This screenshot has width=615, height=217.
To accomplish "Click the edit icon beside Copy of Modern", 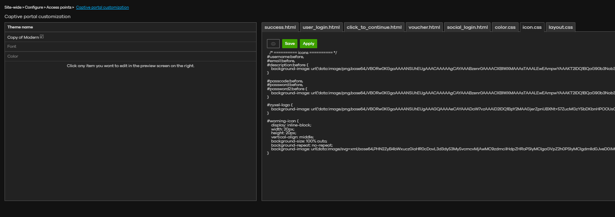I will 42,37.
